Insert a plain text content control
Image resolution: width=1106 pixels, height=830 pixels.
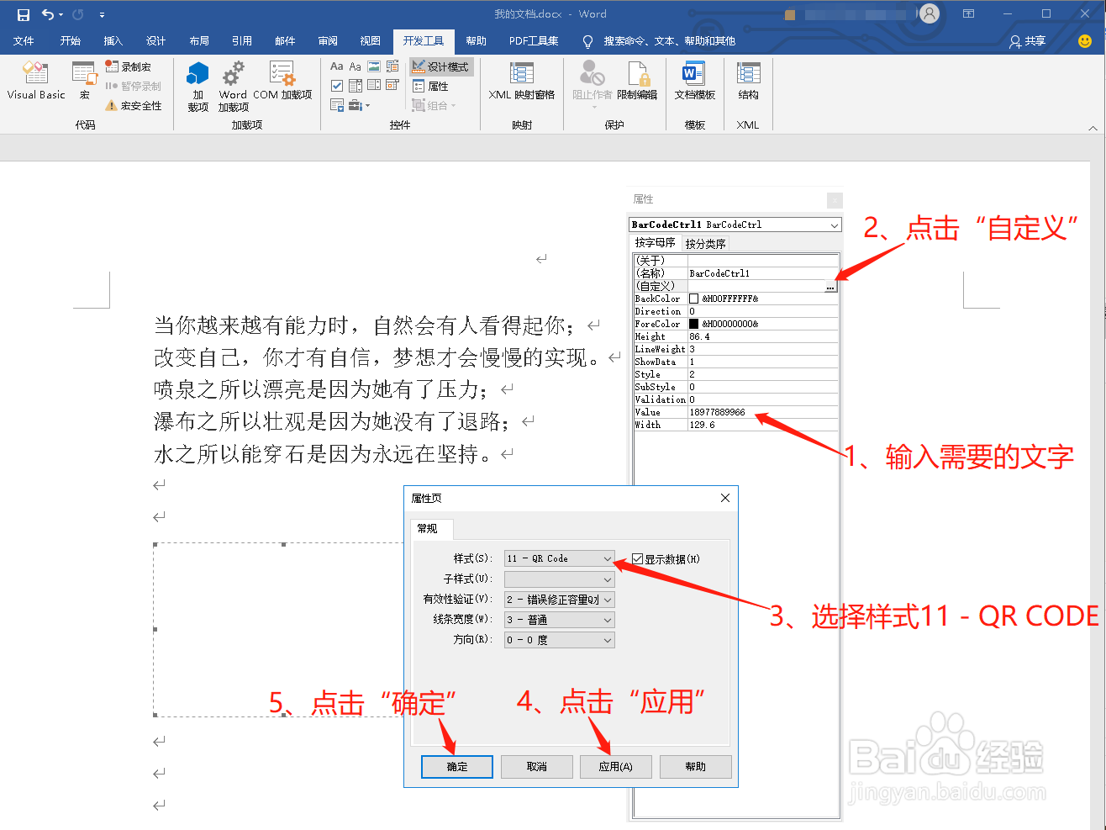(355, 66)
